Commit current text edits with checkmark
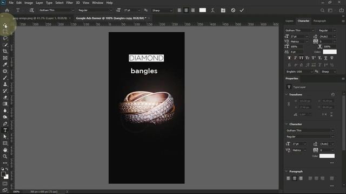 pyautogui.click(x=242, y=10)
